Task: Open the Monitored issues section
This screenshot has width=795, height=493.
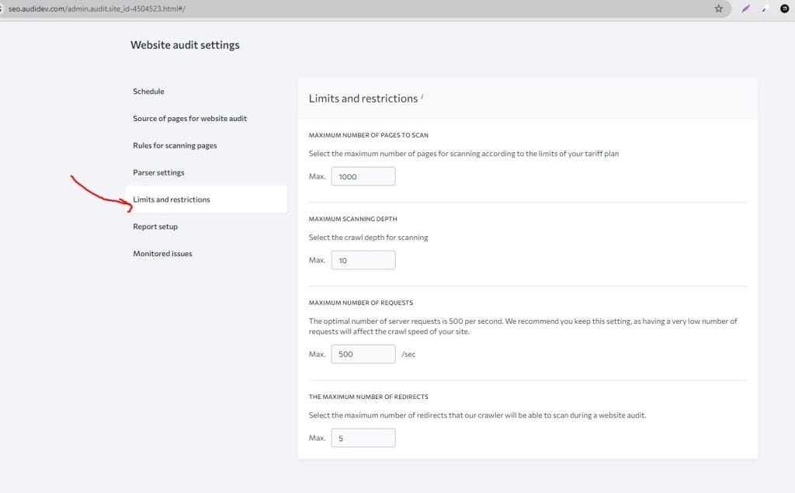Action: [x=162, y=253]
